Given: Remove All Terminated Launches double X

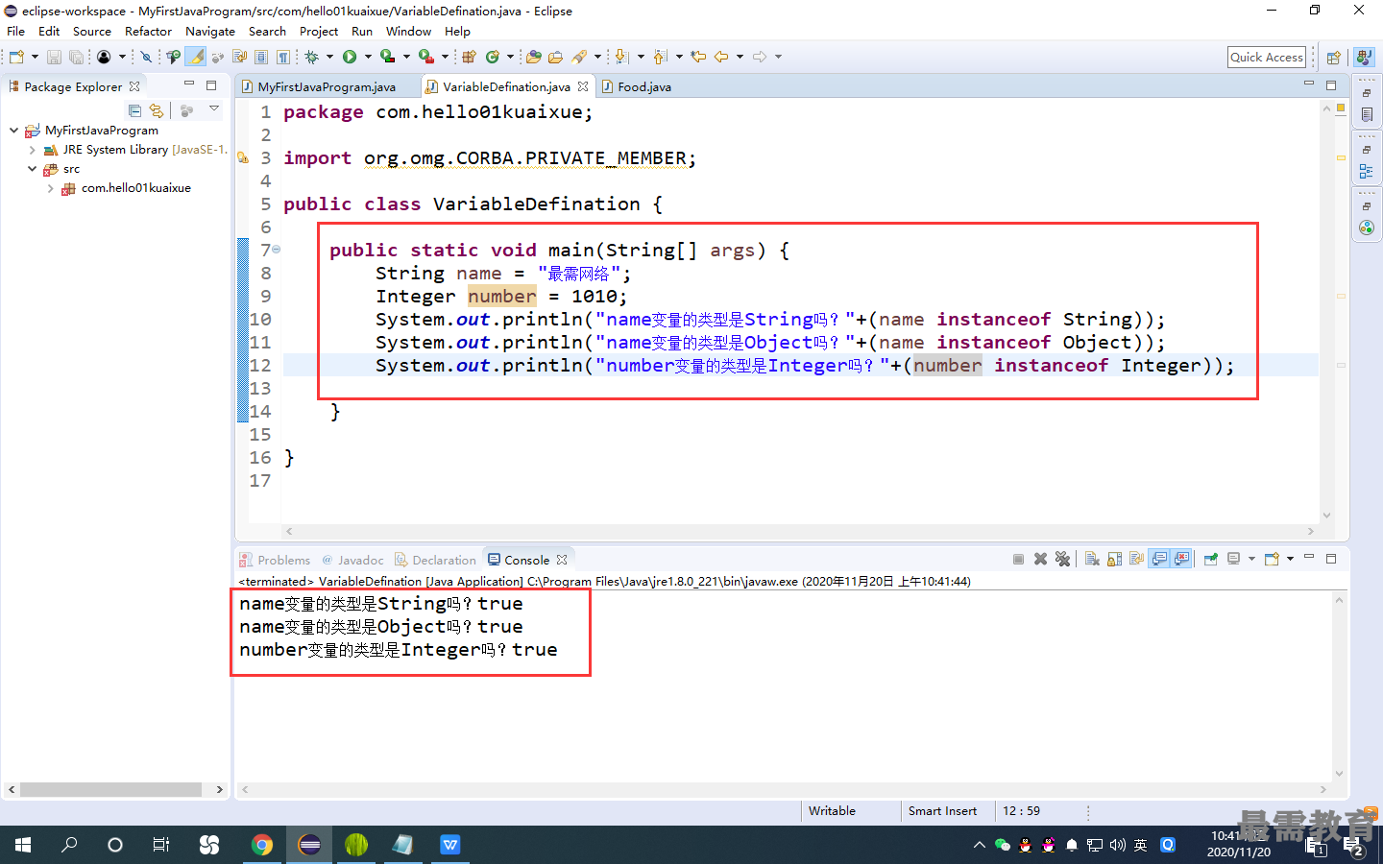Looking at the screenshot, I should pos(1062,559).
